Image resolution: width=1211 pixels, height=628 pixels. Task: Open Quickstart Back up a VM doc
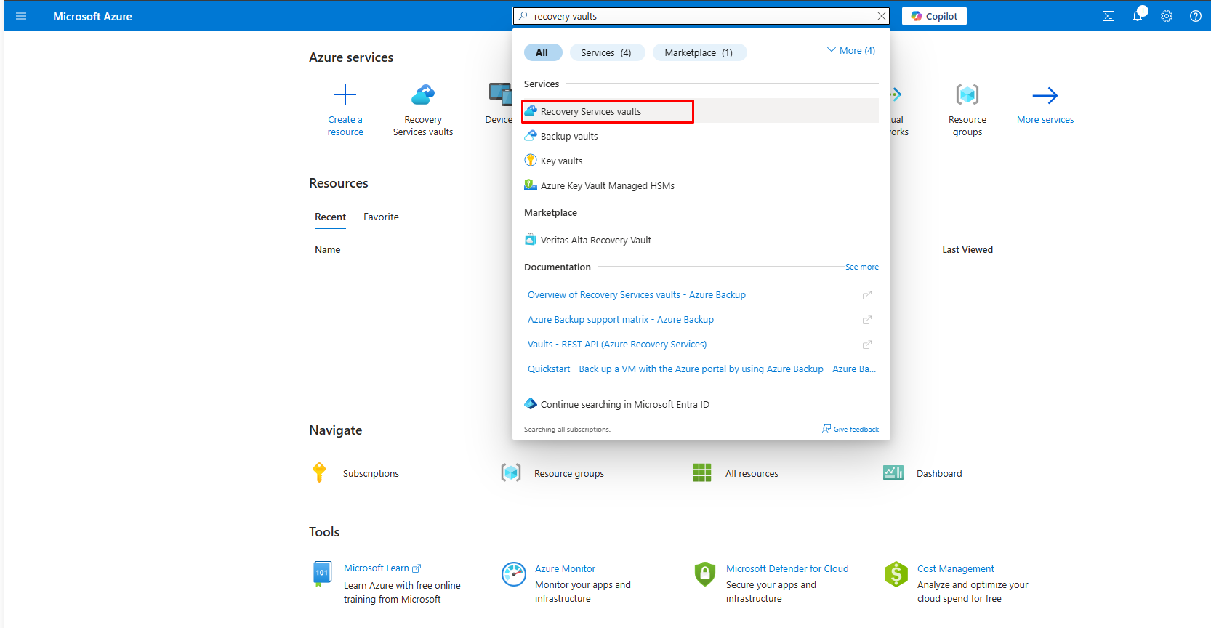coord(701,369)
